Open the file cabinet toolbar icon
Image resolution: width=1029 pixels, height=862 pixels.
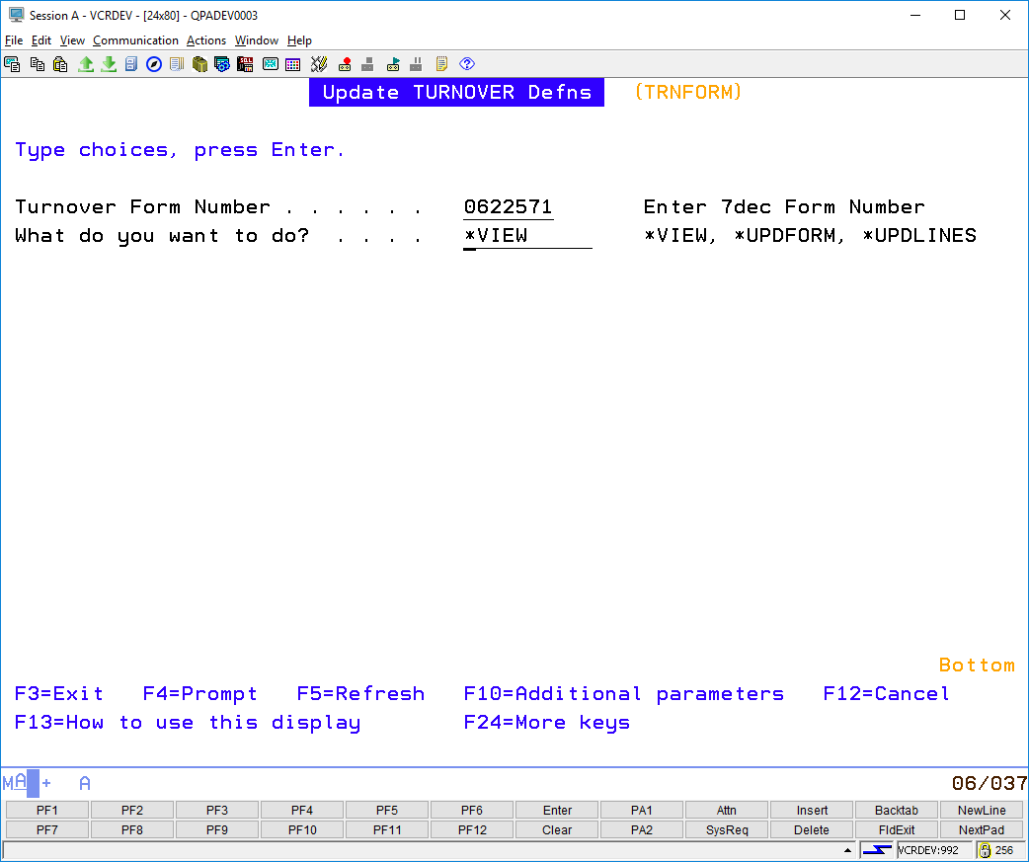[x=131, y=64]
